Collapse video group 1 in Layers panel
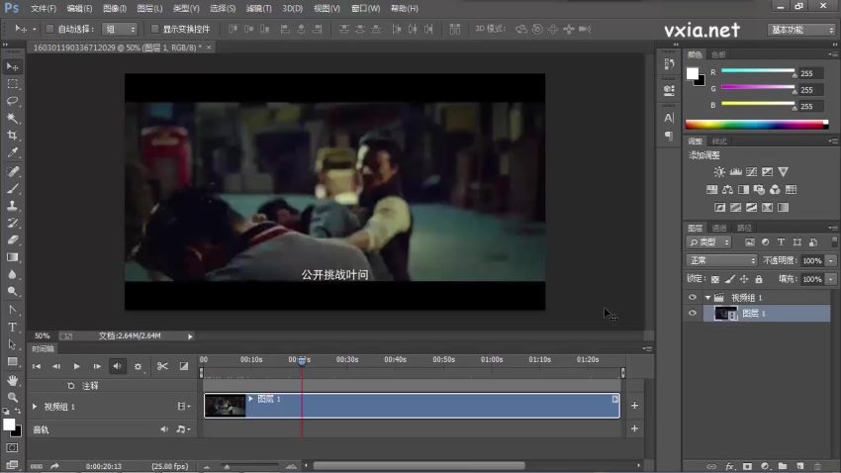The width and height of the screenshot is (841, 473). (707, 297)
